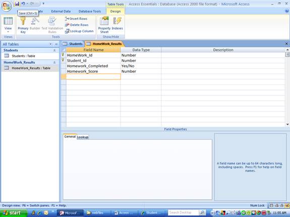Switch to the External Data ribbon tab

[61, 11]
